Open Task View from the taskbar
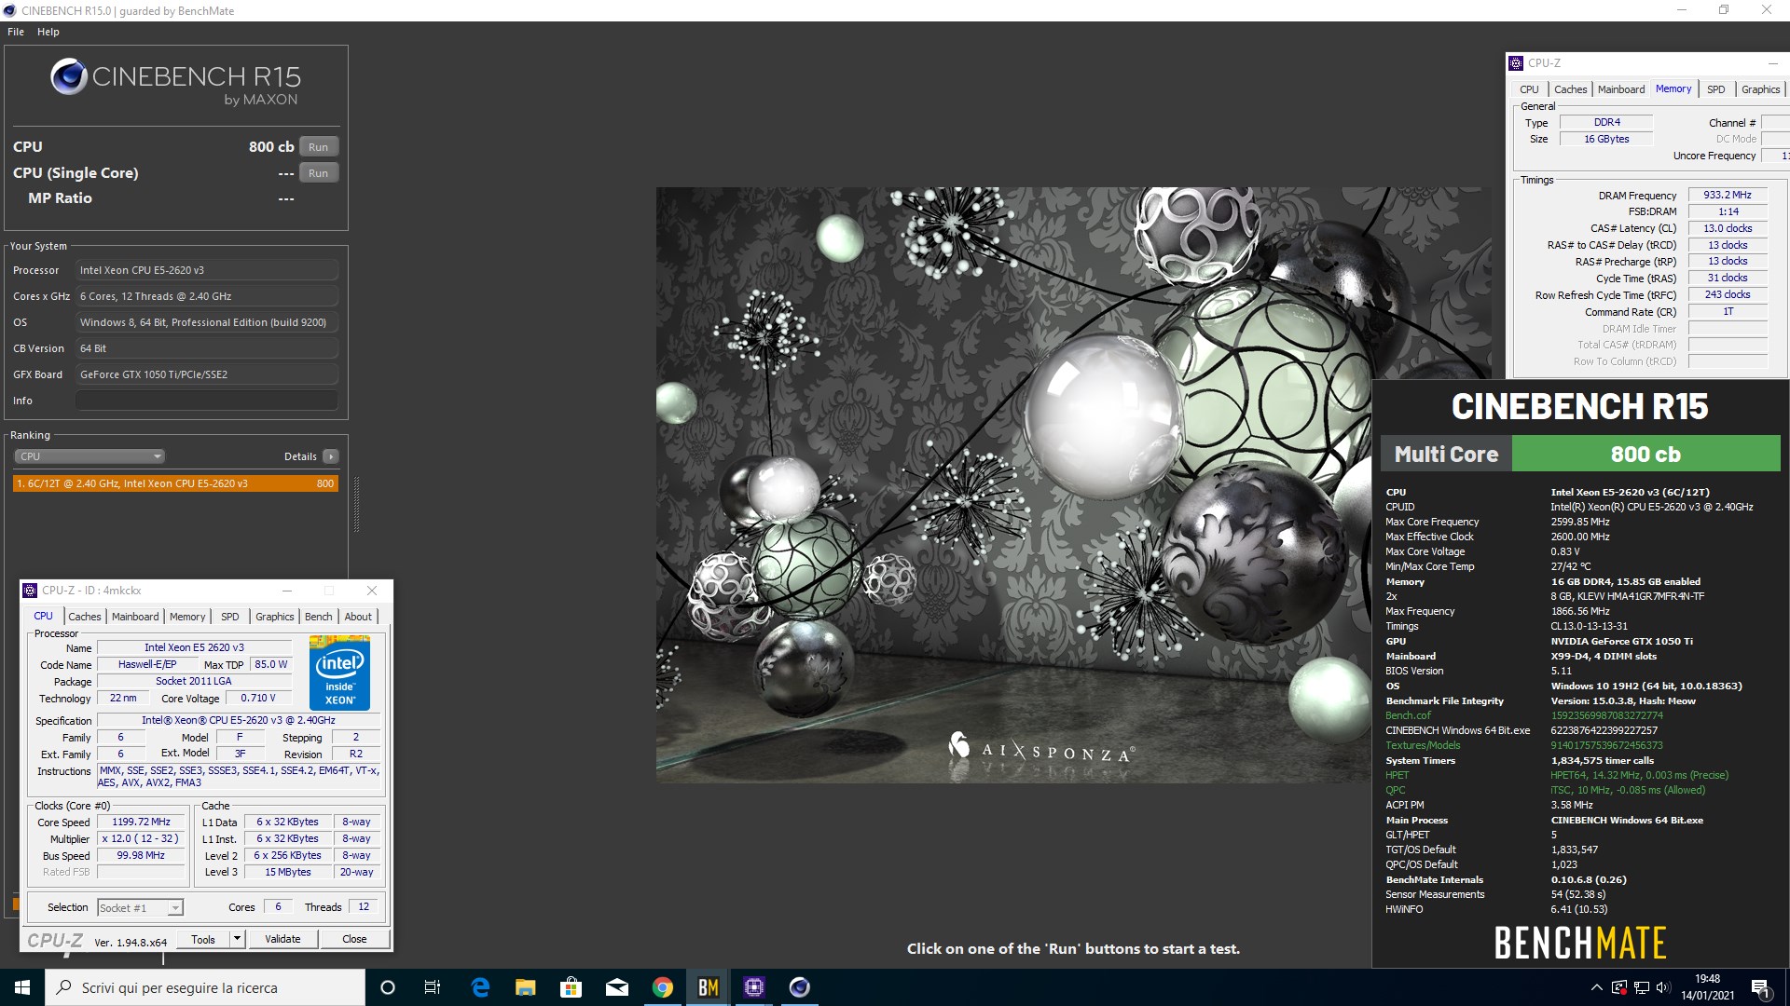 click(x=433, y=987)
